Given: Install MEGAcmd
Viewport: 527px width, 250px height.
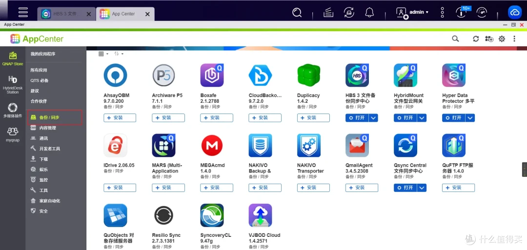Looking at the screenshot, I should (217, 188).
